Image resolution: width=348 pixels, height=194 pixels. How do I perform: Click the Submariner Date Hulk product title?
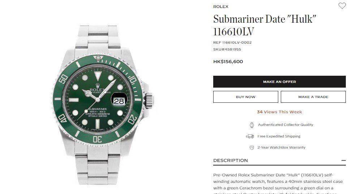pos(265,25)
